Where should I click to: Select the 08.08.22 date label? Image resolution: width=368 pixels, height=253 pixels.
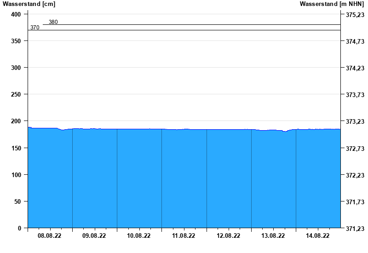50,236
